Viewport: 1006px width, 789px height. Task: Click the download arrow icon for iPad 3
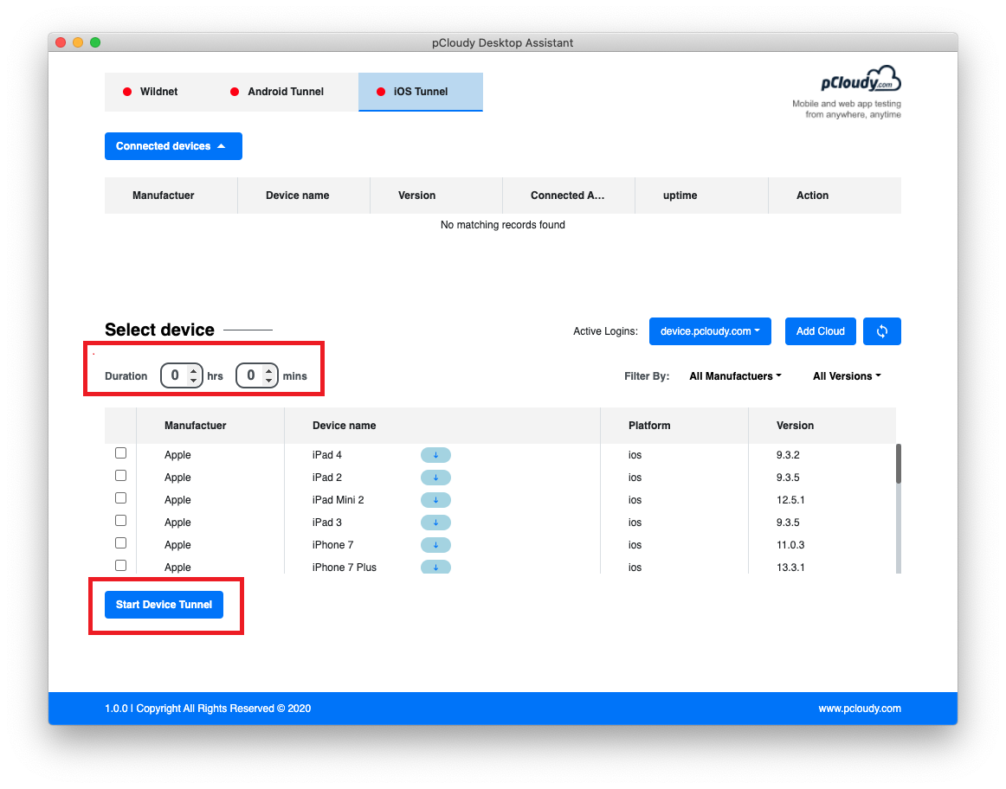click(x=435, y=523)
